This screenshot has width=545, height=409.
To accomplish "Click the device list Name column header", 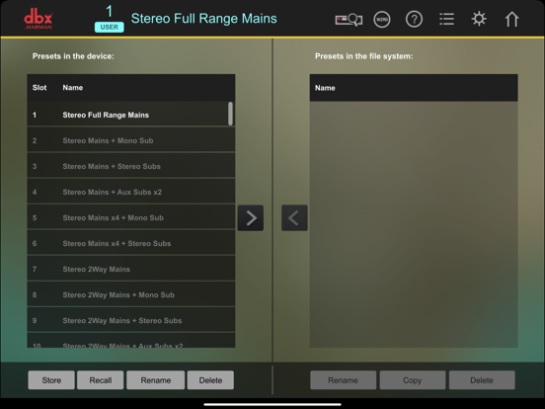I will pos(73,88).
